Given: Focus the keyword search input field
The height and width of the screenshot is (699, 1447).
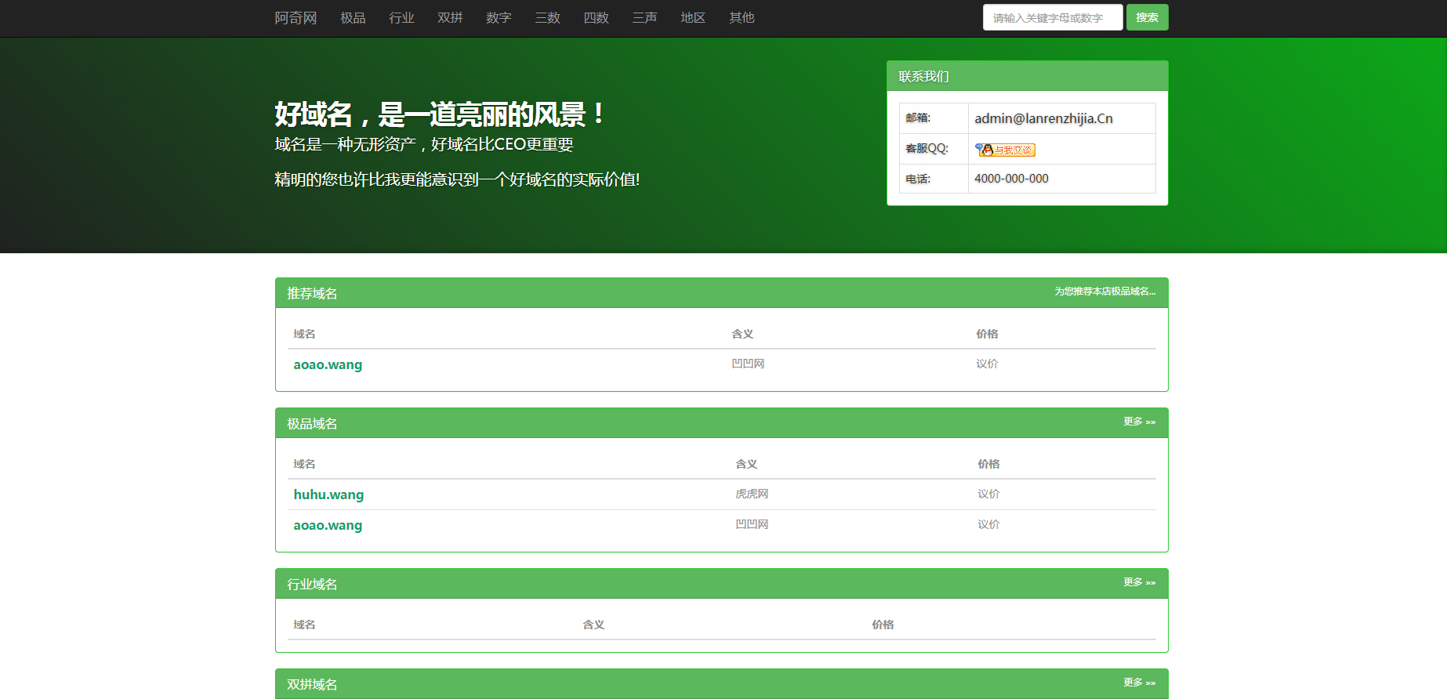Looking at the screenshot, I should point(1053,17).
